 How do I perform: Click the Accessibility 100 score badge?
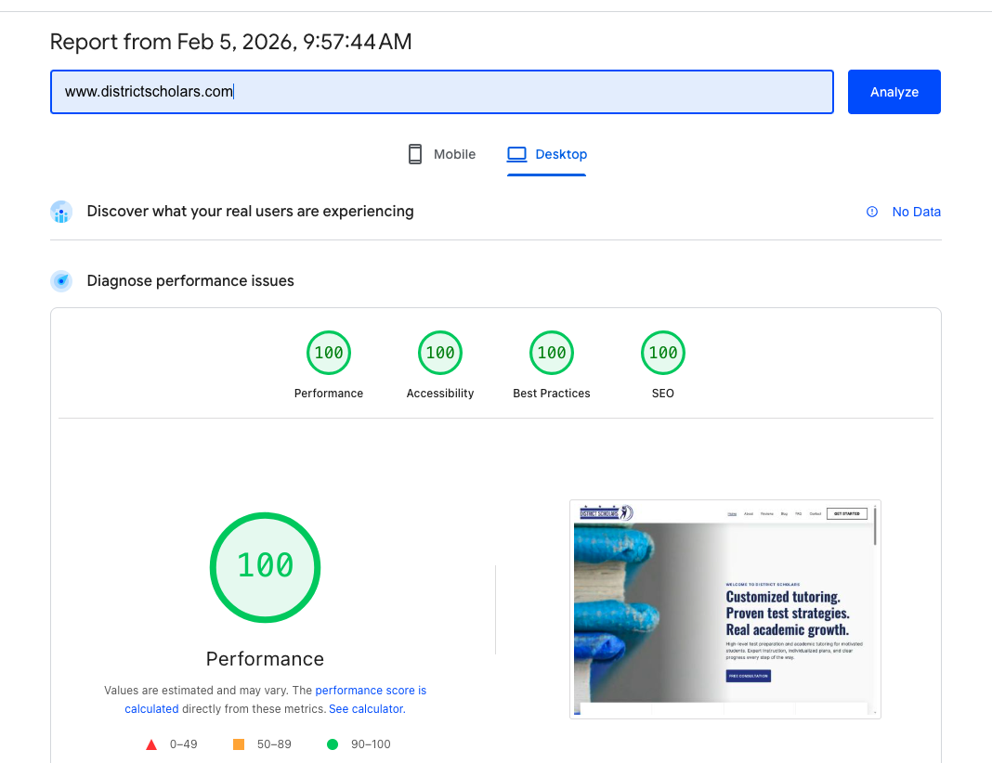(440, 353)
